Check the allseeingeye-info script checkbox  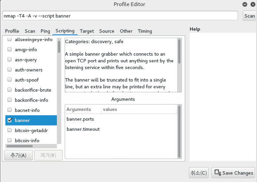click(x=9, y=39)
